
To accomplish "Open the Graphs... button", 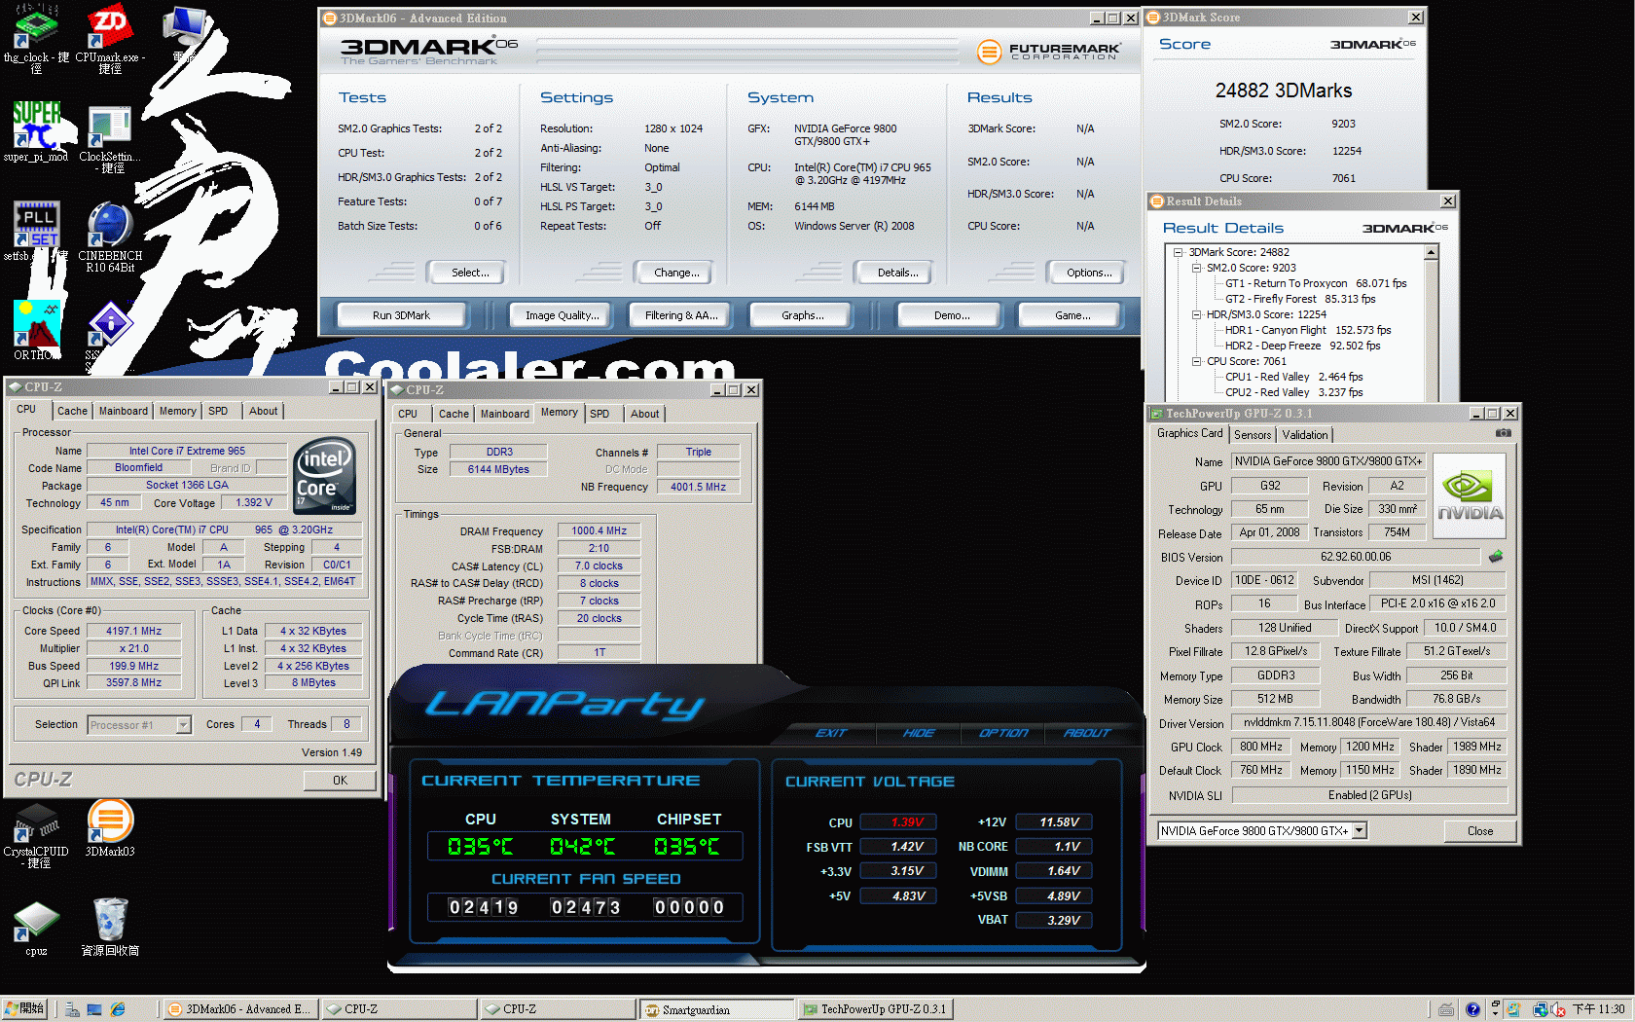I will click(x=802, y=315).
